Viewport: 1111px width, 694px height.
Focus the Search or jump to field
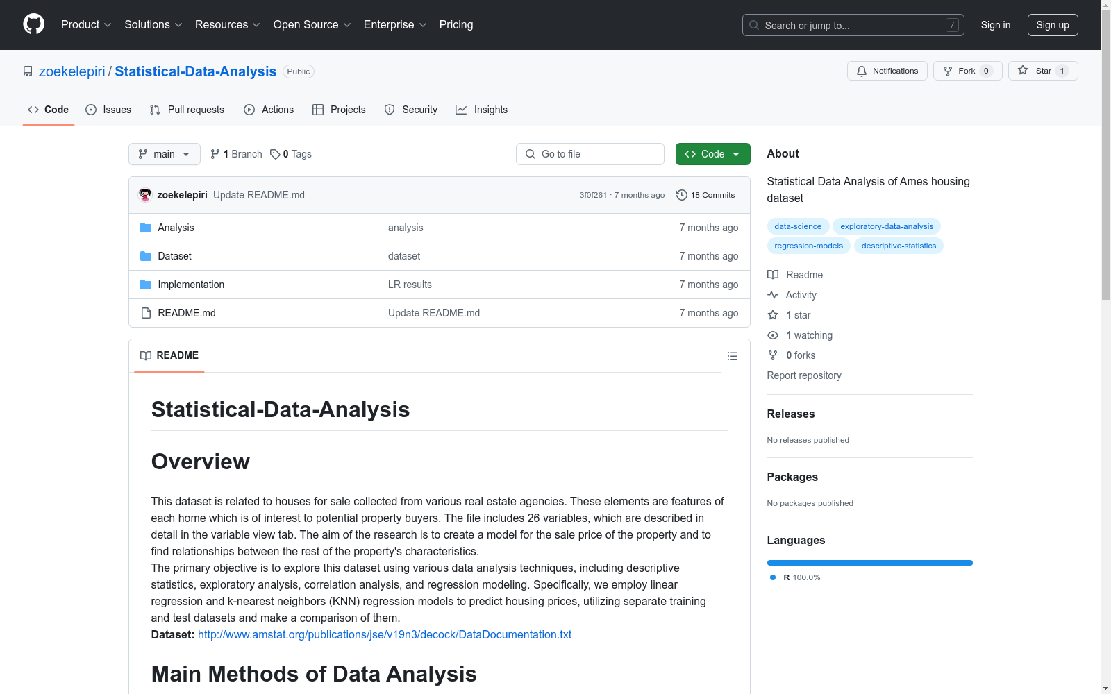853,25
